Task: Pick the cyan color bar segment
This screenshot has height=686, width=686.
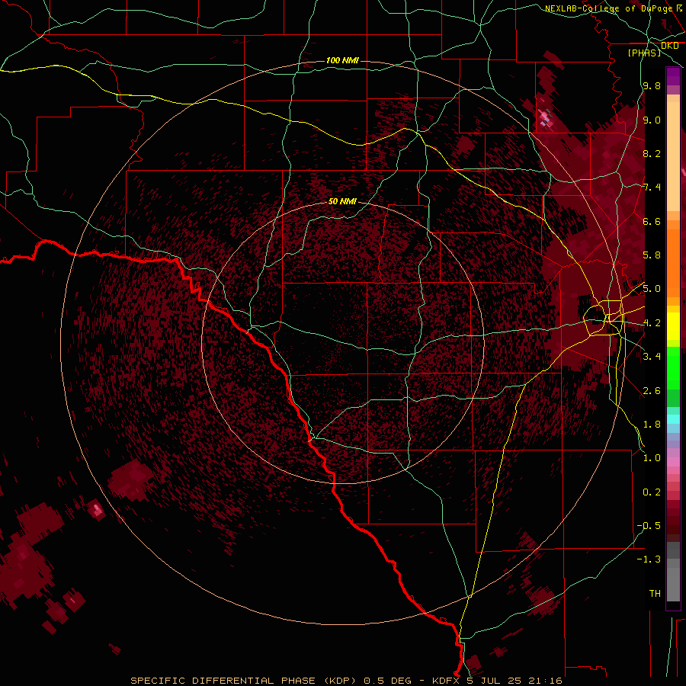Action: pyautogui.click(x=673, y=419)
